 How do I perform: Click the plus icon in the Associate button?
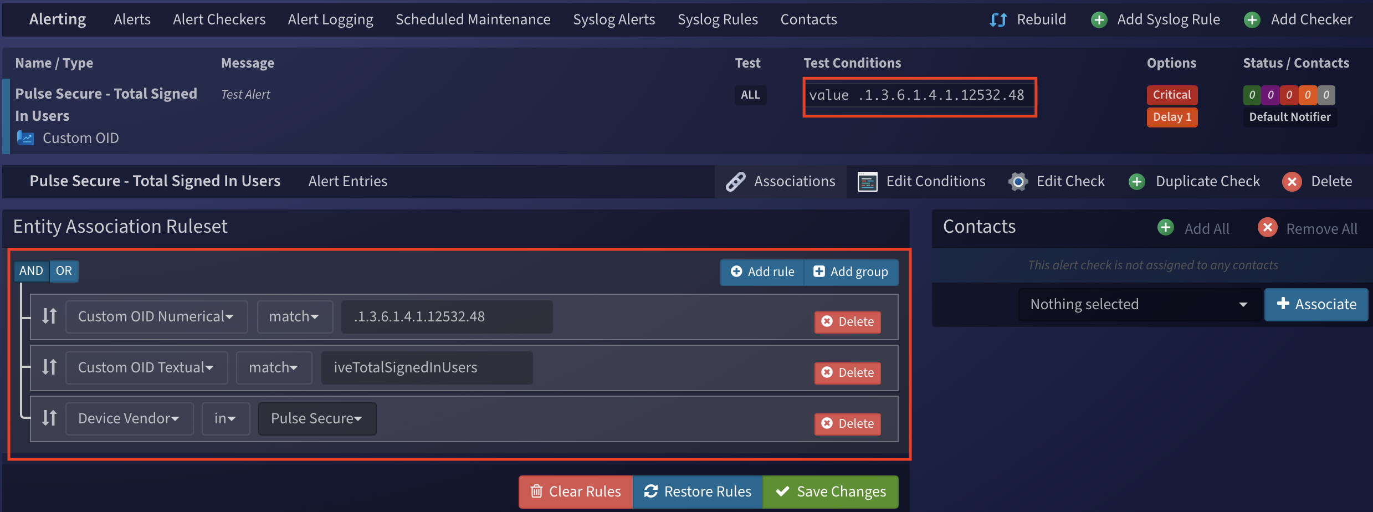coord(1283,303)
